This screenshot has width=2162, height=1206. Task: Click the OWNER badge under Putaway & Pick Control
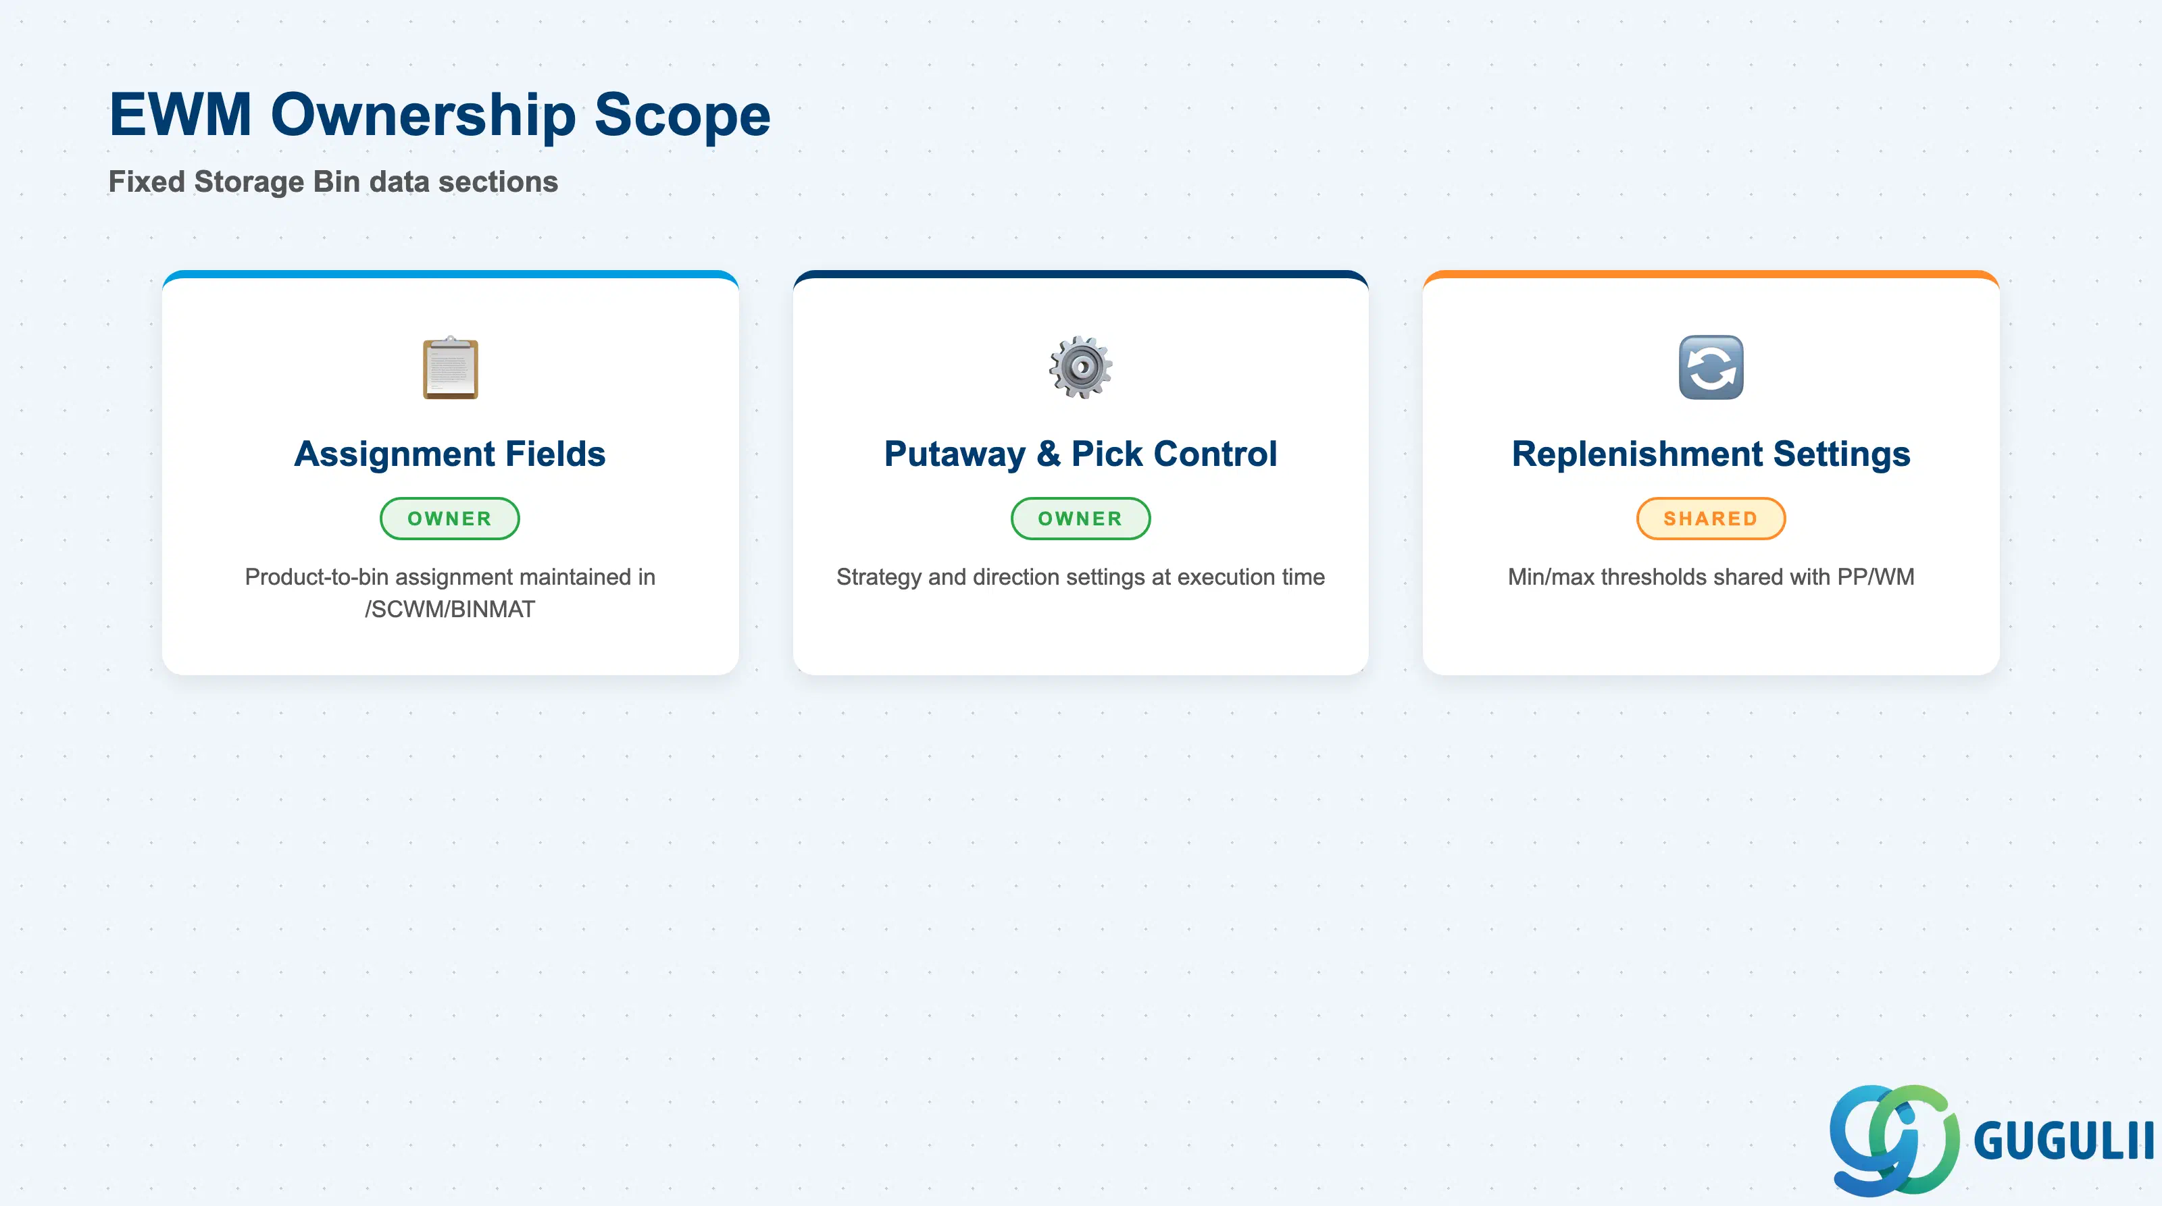[1080, 519]
